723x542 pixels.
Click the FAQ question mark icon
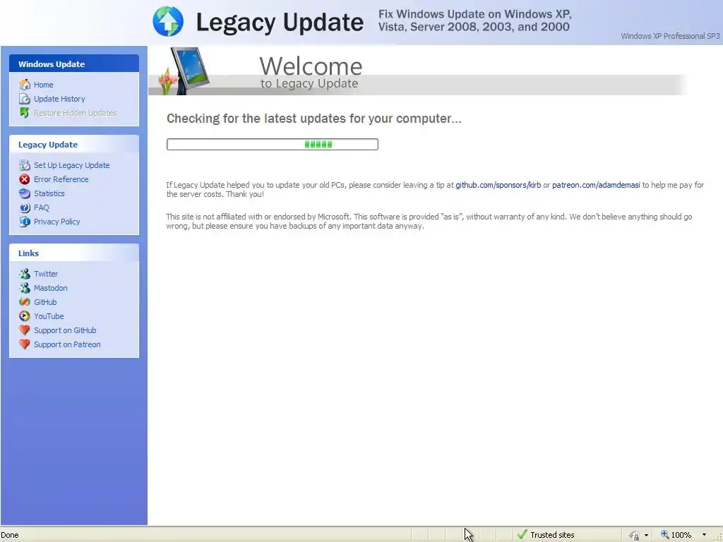[25, 207]
